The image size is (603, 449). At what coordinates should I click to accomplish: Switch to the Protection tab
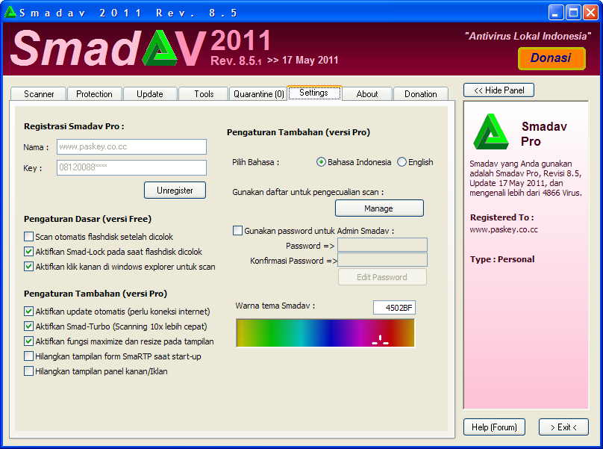coord(94,94)
